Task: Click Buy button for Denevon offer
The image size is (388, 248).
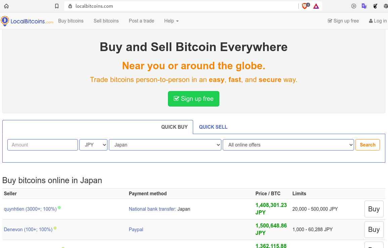Action: [374, 230]
